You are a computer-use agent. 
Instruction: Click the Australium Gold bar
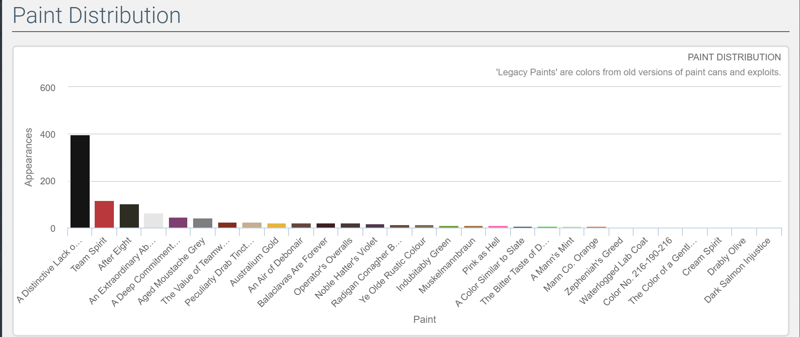(x=277, y=225)
